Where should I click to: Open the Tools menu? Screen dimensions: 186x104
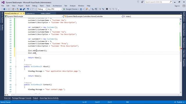48,6
